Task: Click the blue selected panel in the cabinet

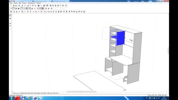Action: point(121,38)
